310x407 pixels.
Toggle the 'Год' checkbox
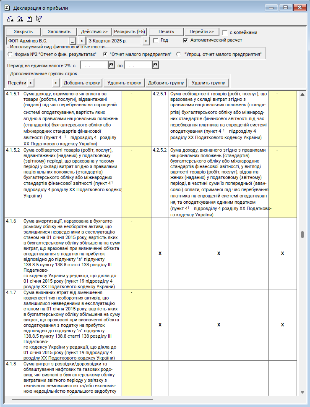point(156,40)
